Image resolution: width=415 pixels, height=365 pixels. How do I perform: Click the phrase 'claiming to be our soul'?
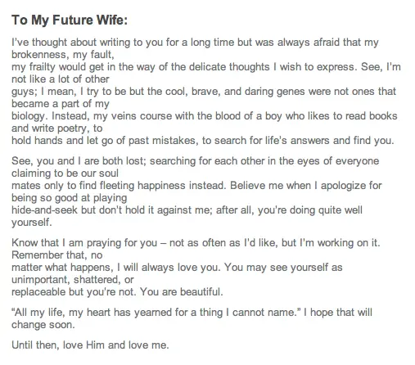tap(65, 173)
